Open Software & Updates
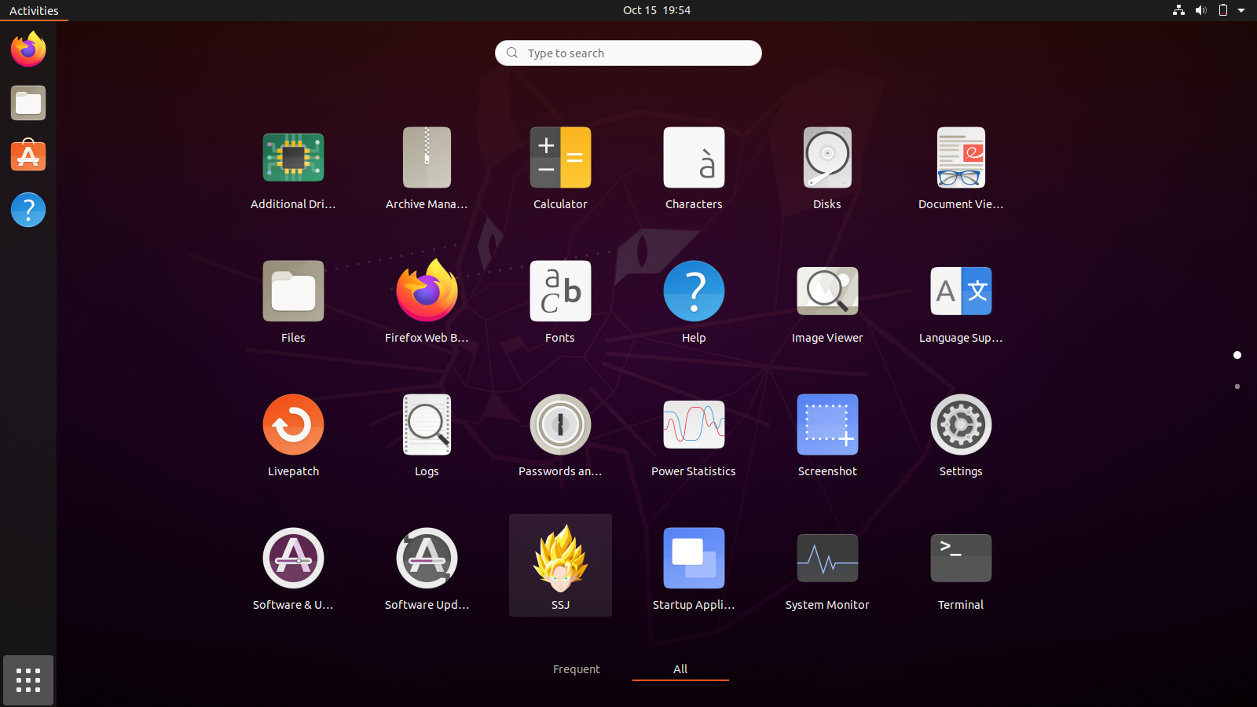Image resolution: width=1257 pixels, height=707 pixels. click(293, 570)
